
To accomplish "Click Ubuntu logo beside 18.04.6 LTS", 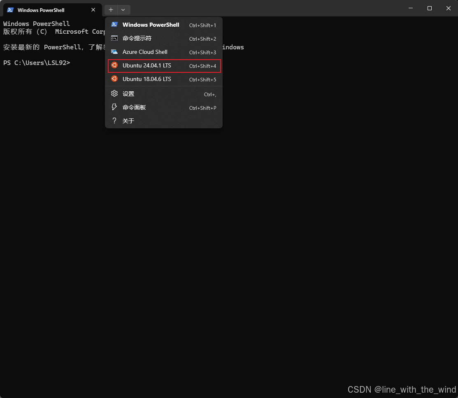I will (x=114, y=79).
